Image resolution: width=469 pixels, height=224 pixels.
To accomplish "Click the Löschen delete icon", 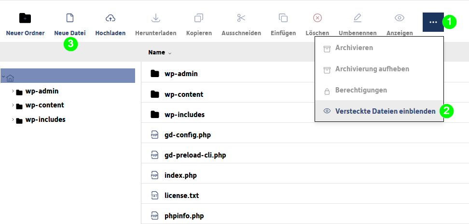I will 317,18.
